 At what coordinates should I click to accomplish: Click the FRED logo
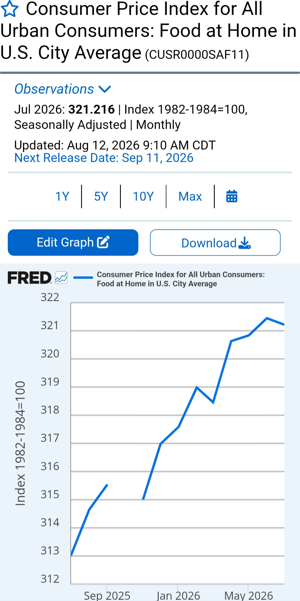pos(29,278)
